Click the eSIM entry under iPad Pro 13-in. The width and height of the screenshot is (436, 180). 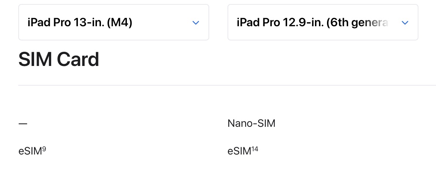click(x=30, y=151)
